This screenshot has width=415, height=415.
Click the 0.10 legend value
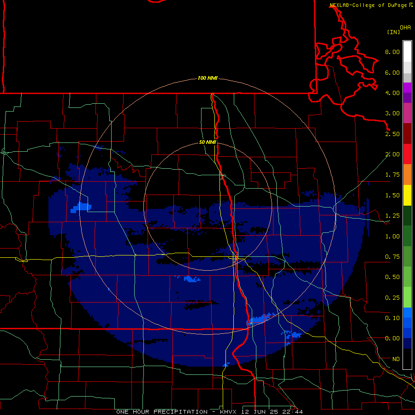(x=392, y=318)
